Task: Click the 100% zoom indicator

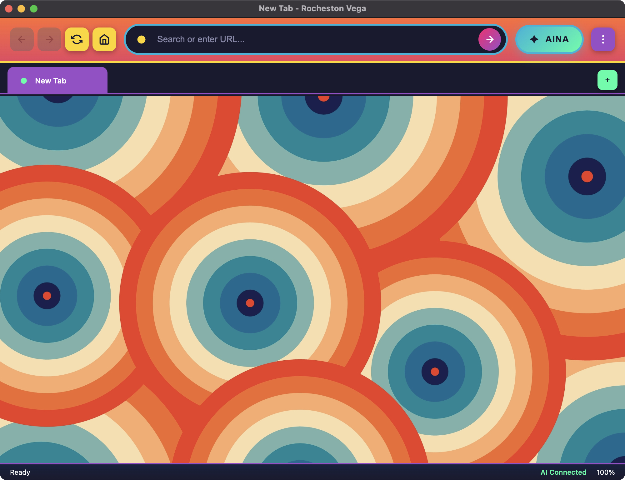Action: click(x=605, y=472)
